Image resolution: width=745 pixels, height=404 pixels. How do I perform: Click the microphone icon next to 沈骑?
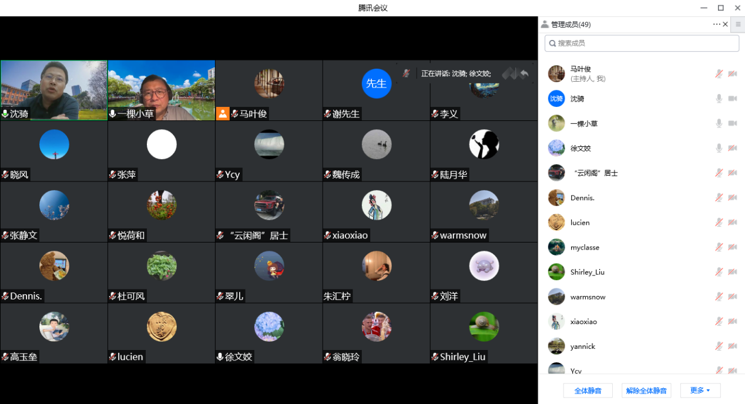(719, 99)
